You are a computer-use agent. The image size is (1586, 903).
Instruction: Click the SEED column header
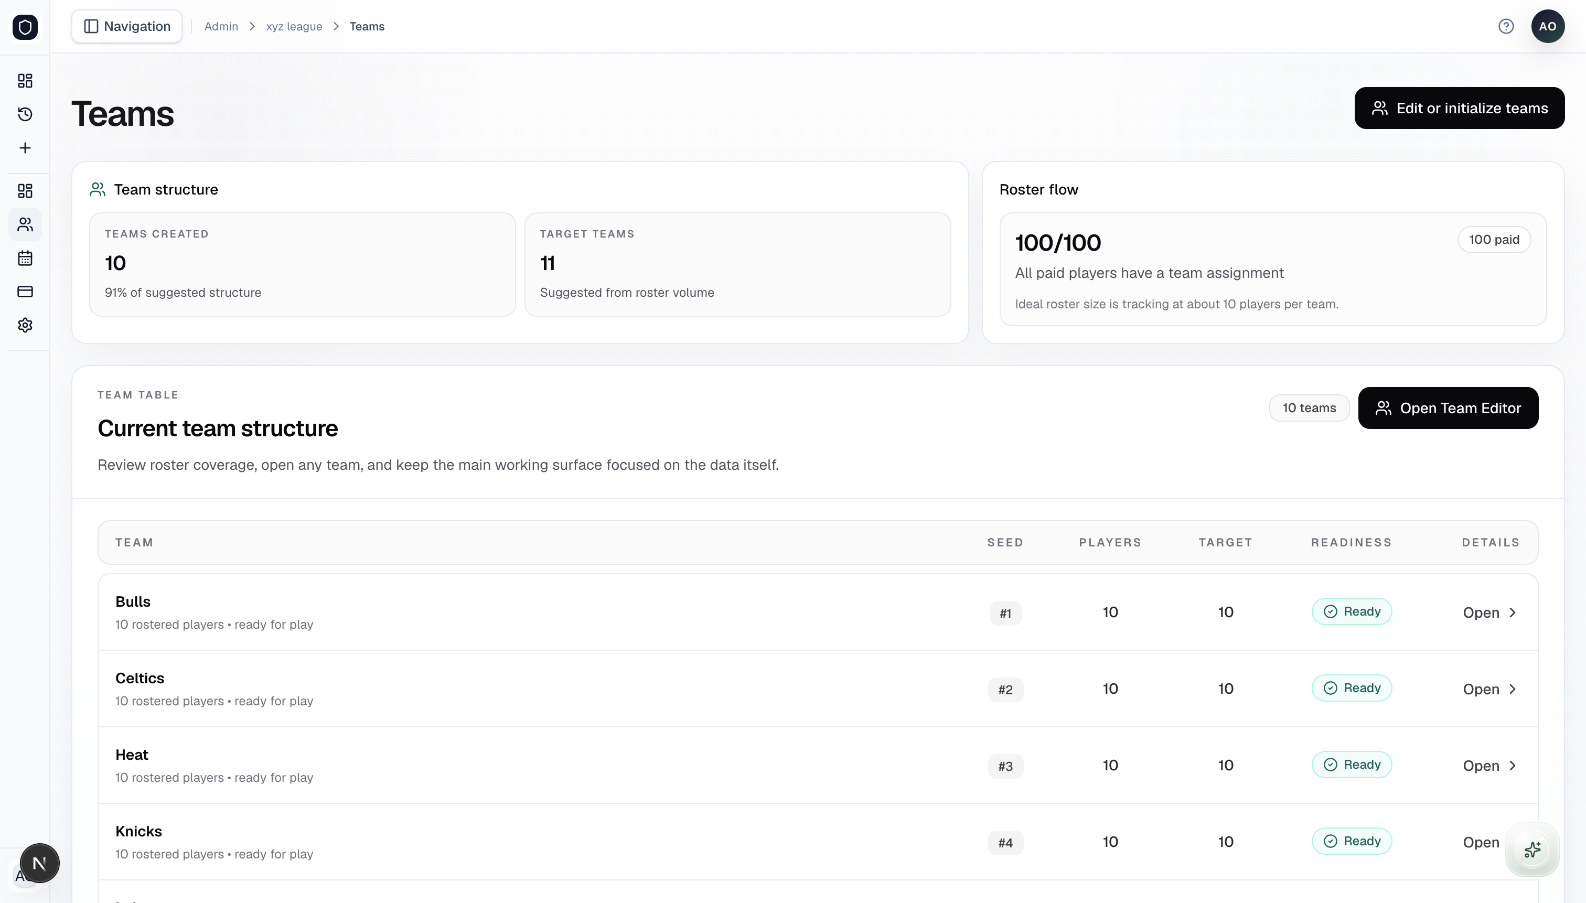click(x=1005, y=542)
